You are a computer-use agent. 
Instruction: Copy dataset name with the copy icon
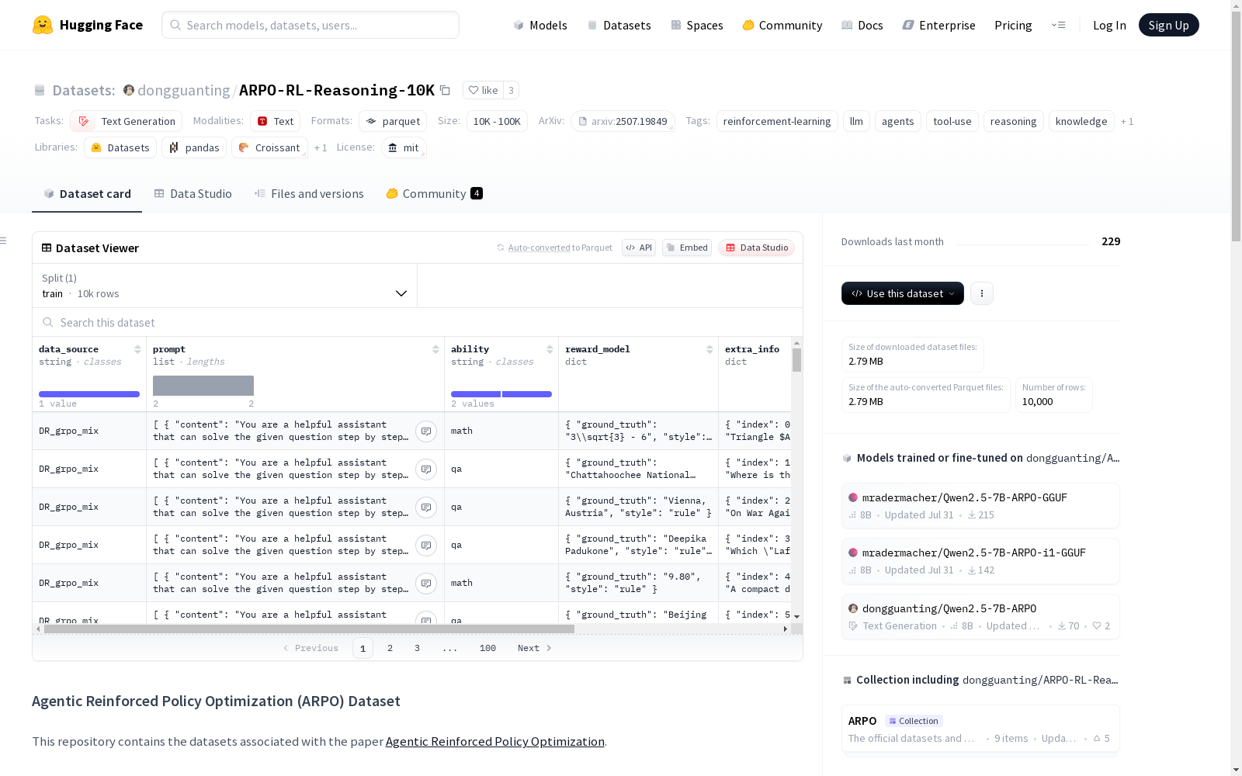point(445,90)
